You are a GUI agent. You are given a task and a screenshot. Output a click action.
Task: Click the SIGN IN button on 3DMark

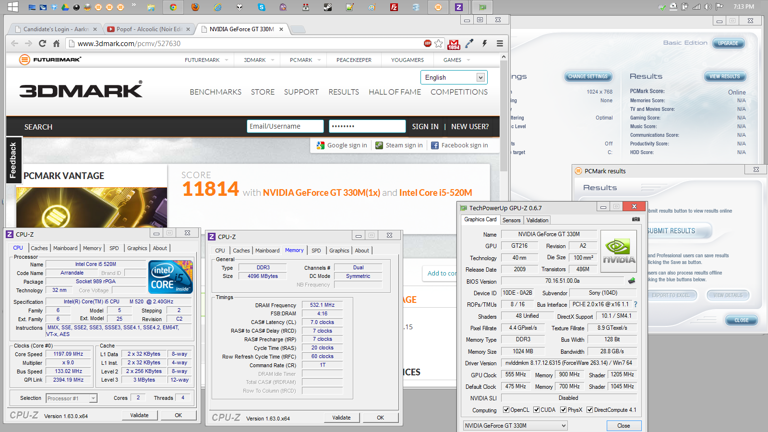[x=425, y=127]
